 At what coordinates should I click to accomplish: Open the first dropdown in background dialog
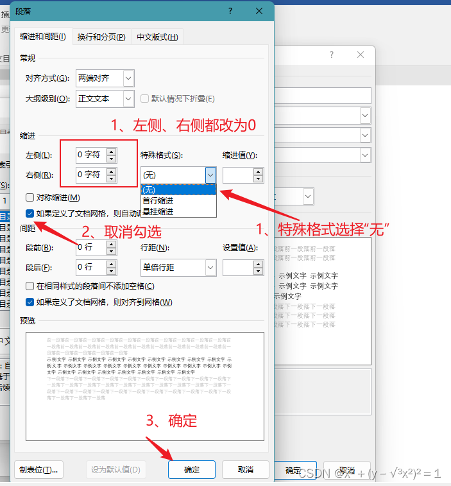(x=366, y=116)
